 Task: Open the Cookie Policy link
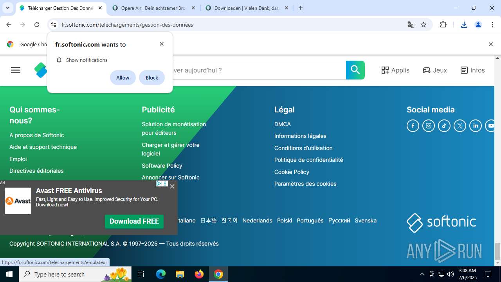(292, 172)
